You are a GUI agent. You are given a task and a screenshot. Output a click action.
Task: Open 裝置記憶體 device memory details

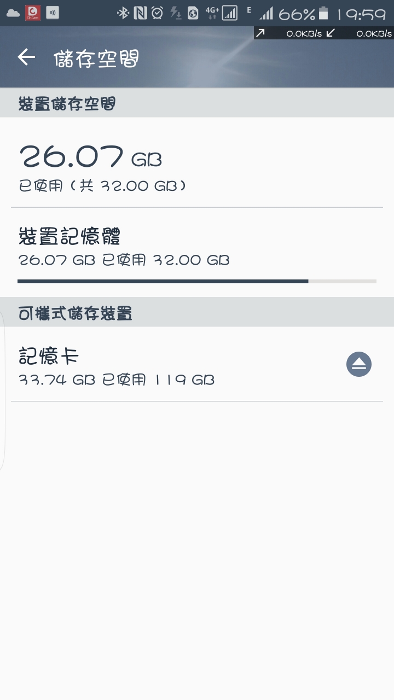[124, 247]
